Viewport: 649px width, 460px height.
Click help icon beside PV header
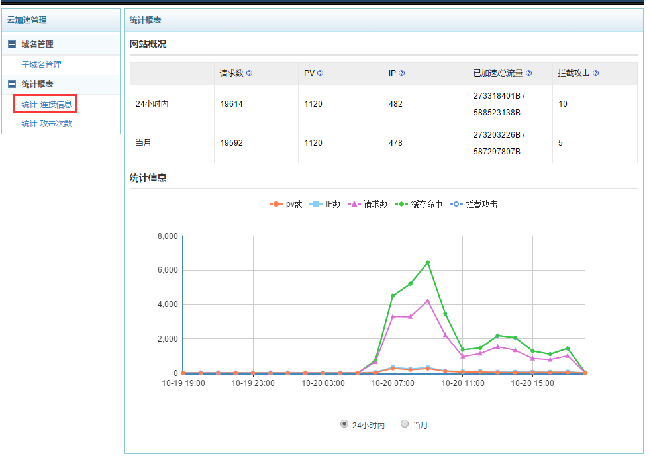click(x=321, y=73)
